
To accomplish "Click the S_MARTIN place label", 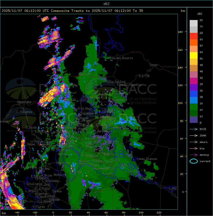I will click(97, 150).
